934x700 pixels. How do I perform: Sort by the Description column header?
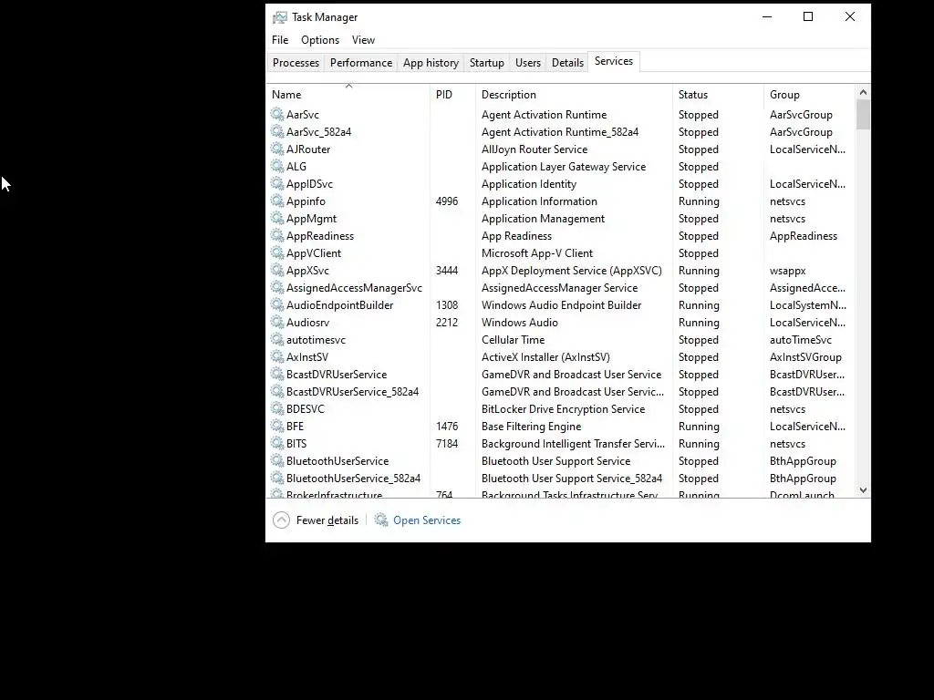[575, 95]
